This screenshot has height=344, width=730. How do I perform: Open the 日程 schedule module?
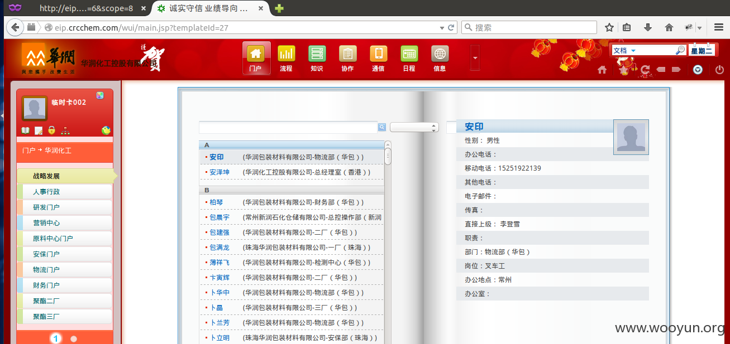pos(409,58)
